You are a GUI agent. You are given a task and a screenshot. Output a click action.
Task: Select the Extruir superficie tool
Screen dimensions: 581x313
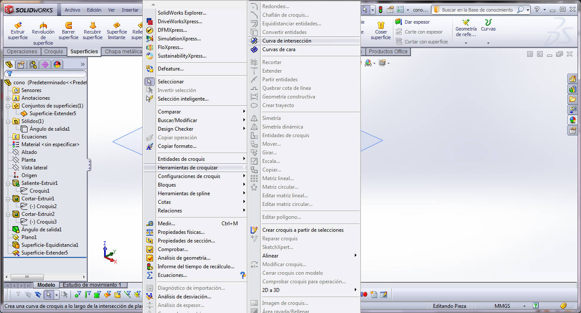(x=18, y=31)
